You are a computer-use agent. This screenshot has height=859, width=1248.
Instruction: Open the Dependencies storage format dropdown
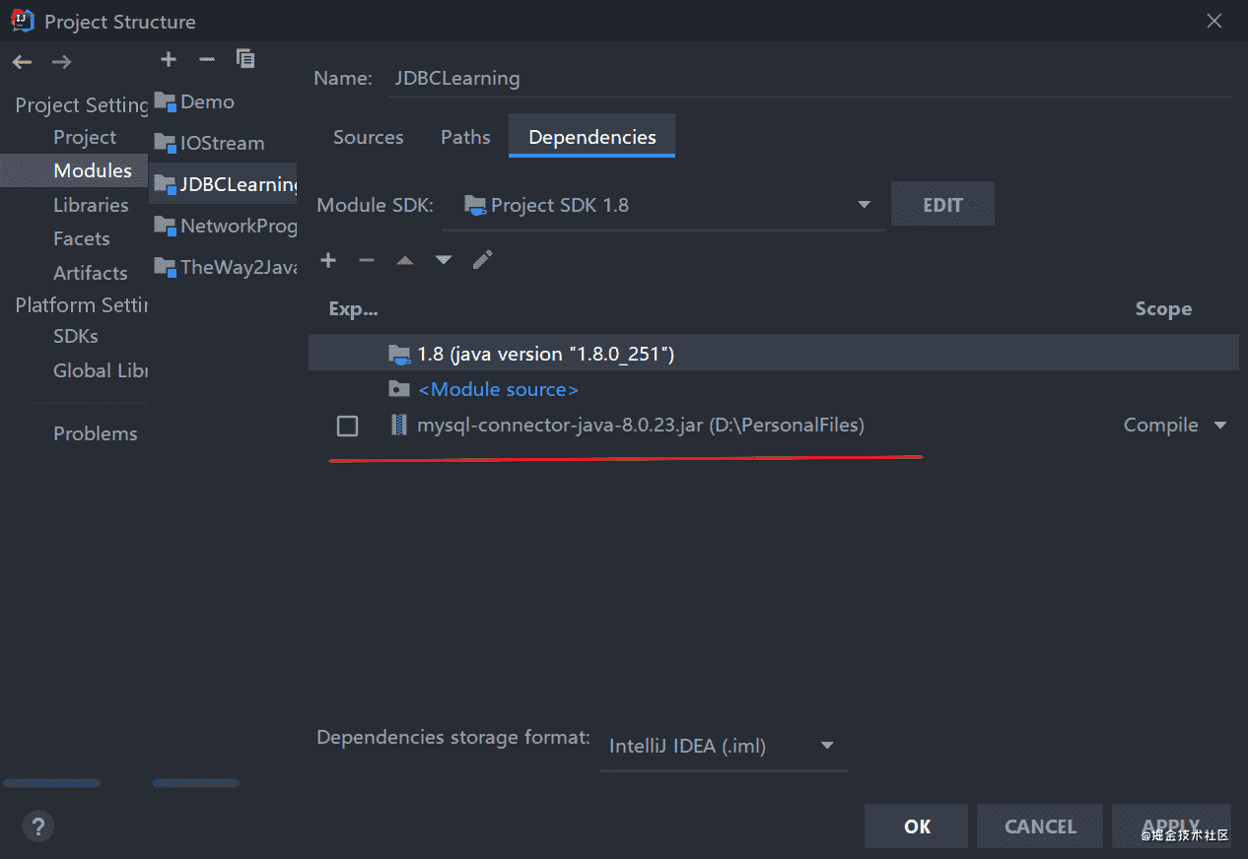pos(827,746)
